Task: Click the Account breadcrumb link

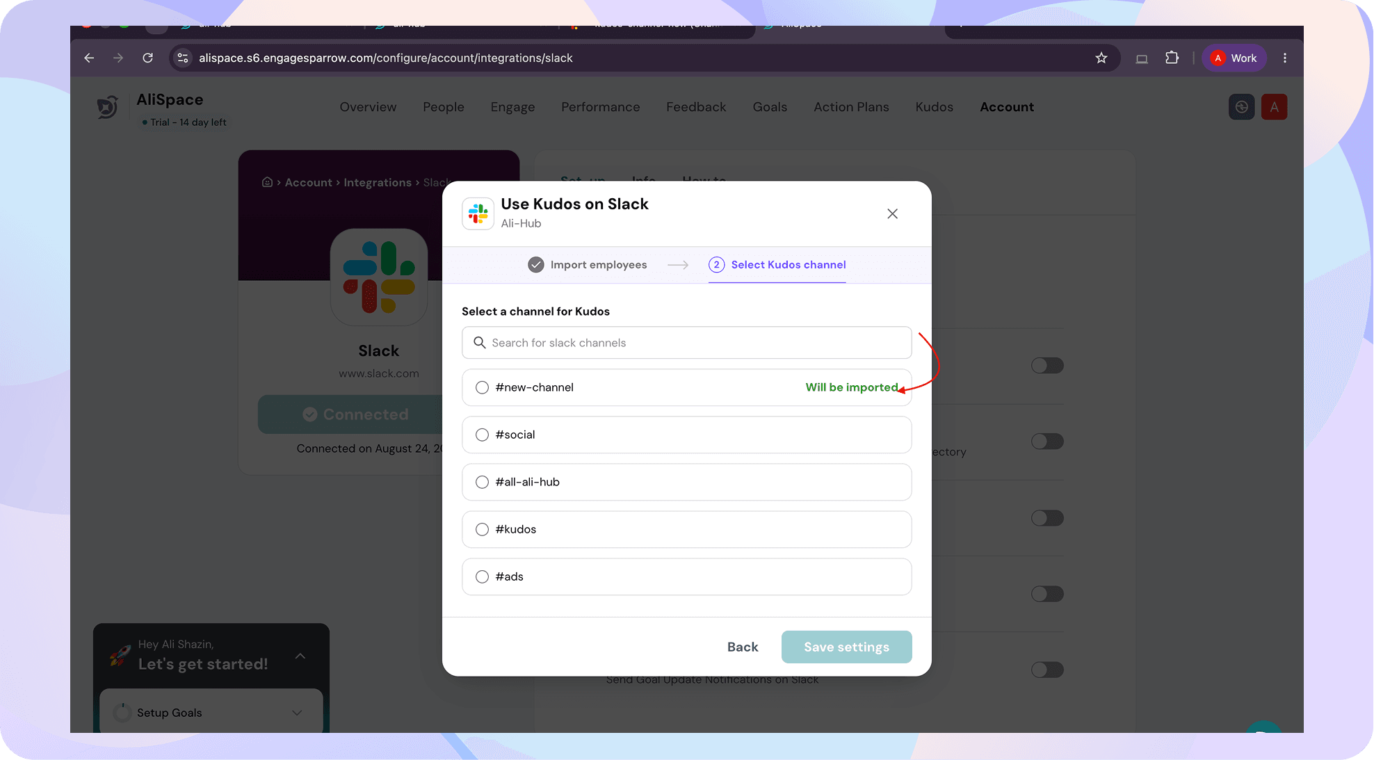Action: pyautogui.click(x=309, y=182)
